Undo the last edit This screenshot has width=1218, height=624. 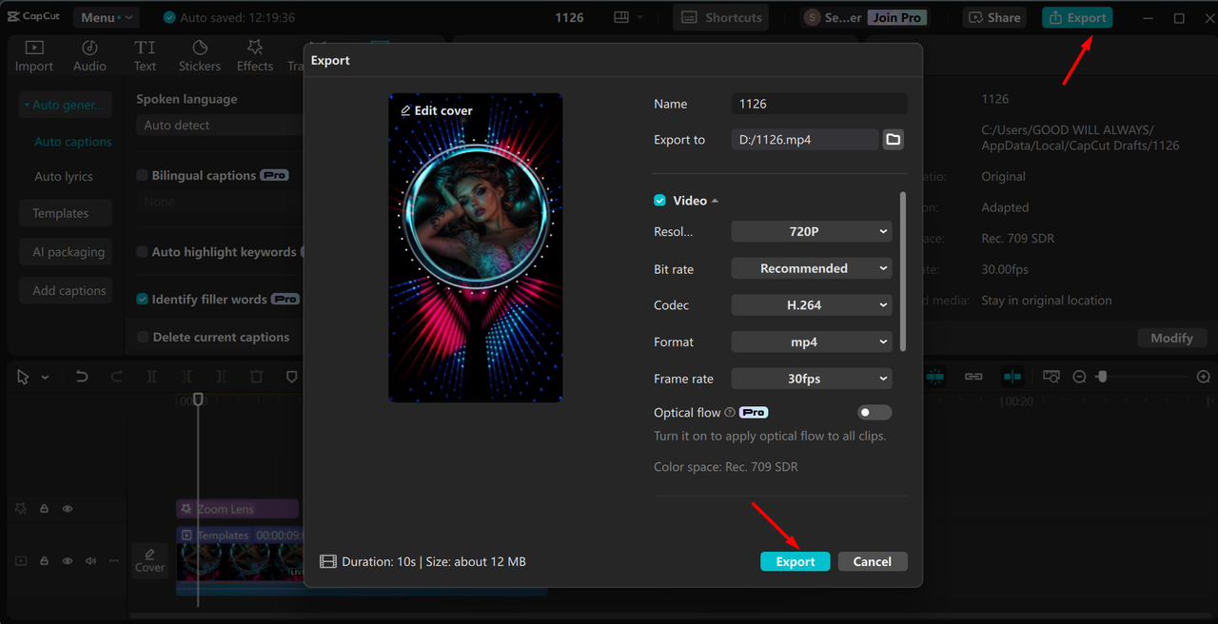pos(82,377)
